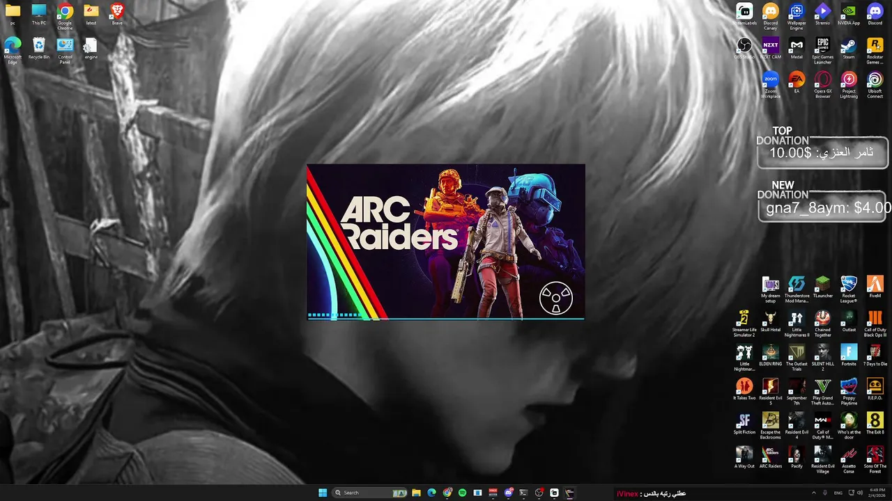
Task: Open the FiveM shortcut
Action: (875, 286)
